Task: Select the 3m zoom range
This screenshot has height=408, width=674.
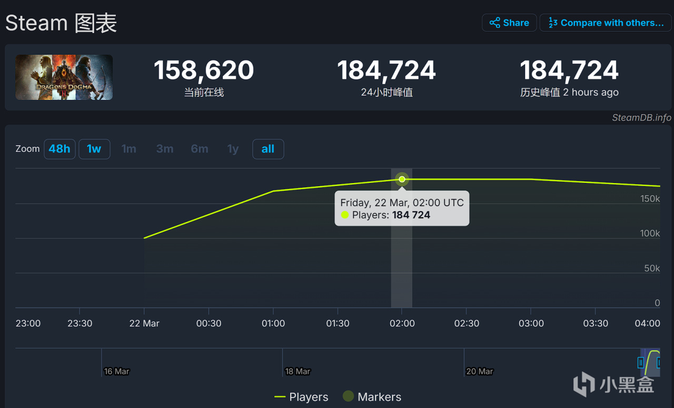Action: pyautogui.click(x=165, y=149)
